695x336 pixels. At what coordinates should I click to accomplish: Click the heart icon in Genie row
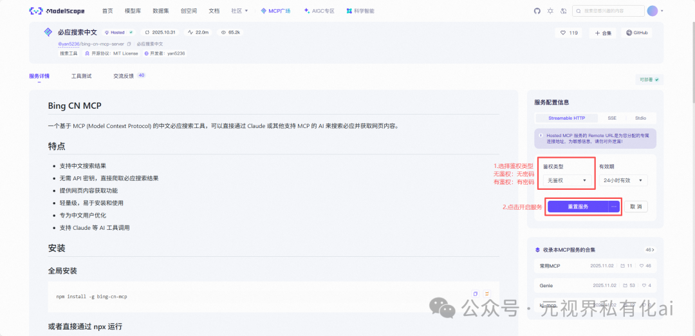click(x=644, y=285)
